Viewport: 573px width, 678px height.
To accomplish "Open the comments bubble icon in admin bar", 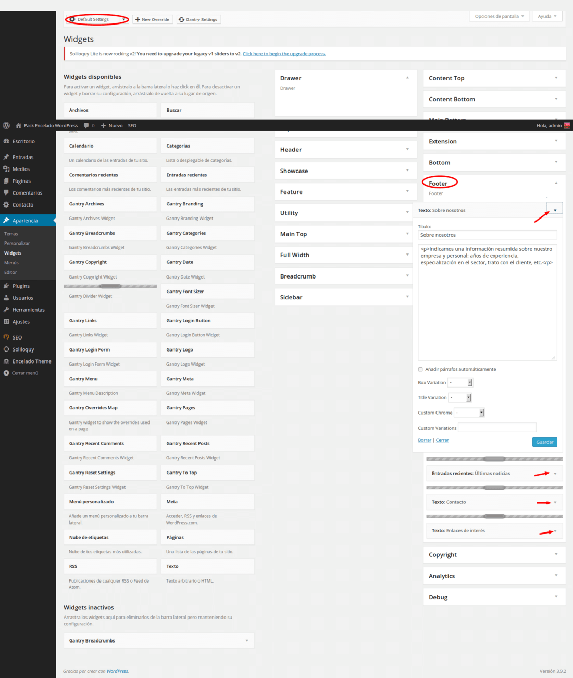I will [x=86, y=125].
